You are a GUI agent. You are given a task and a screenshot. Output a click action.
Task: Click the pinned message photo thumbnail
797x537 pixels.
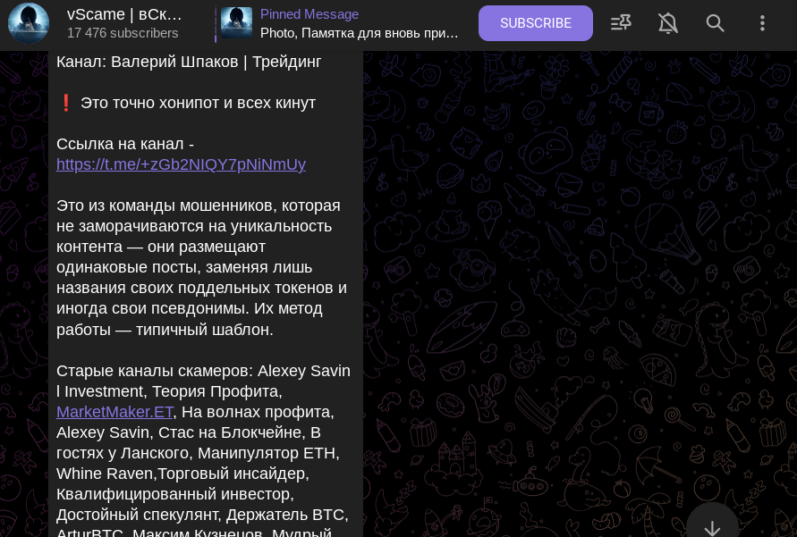(x=236, y=23)
